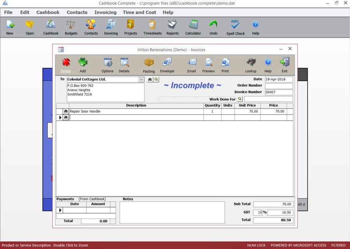Open the Timesheets clock icon

pyautogui.click(x=152, y=25)
